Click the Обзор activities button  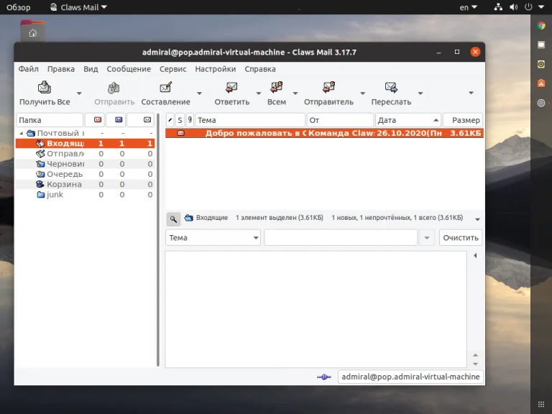[18, 7]
